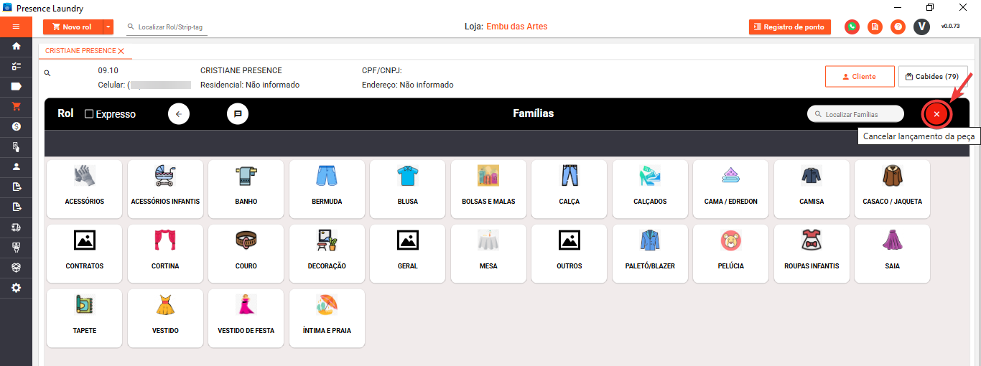
Task: Click the help question mark icon
Action: (898, 27)
